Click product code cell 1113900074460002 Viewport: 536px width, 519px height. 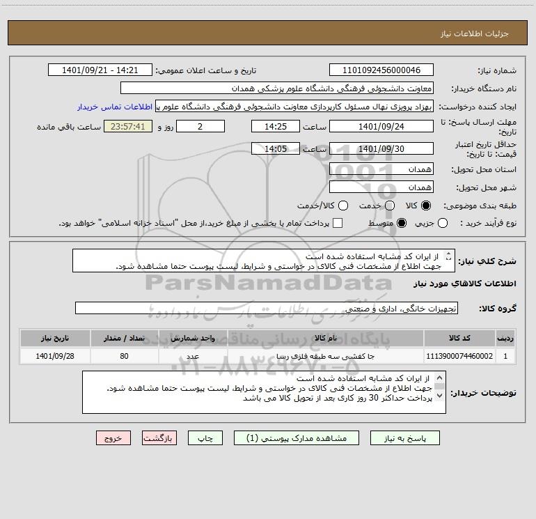pos(459,356)
